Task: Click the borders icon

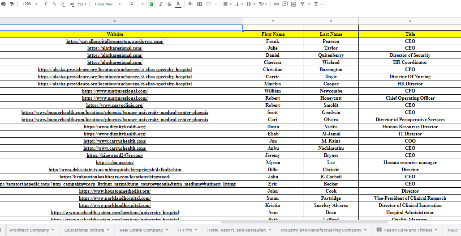Action: (199, 4)
